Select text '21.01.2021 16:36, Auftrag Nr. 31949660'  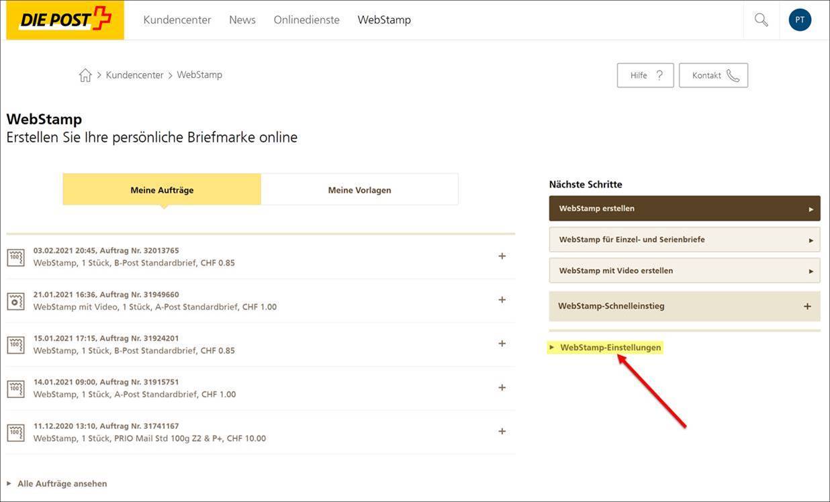pyautogui.click(x=106, y=294)
